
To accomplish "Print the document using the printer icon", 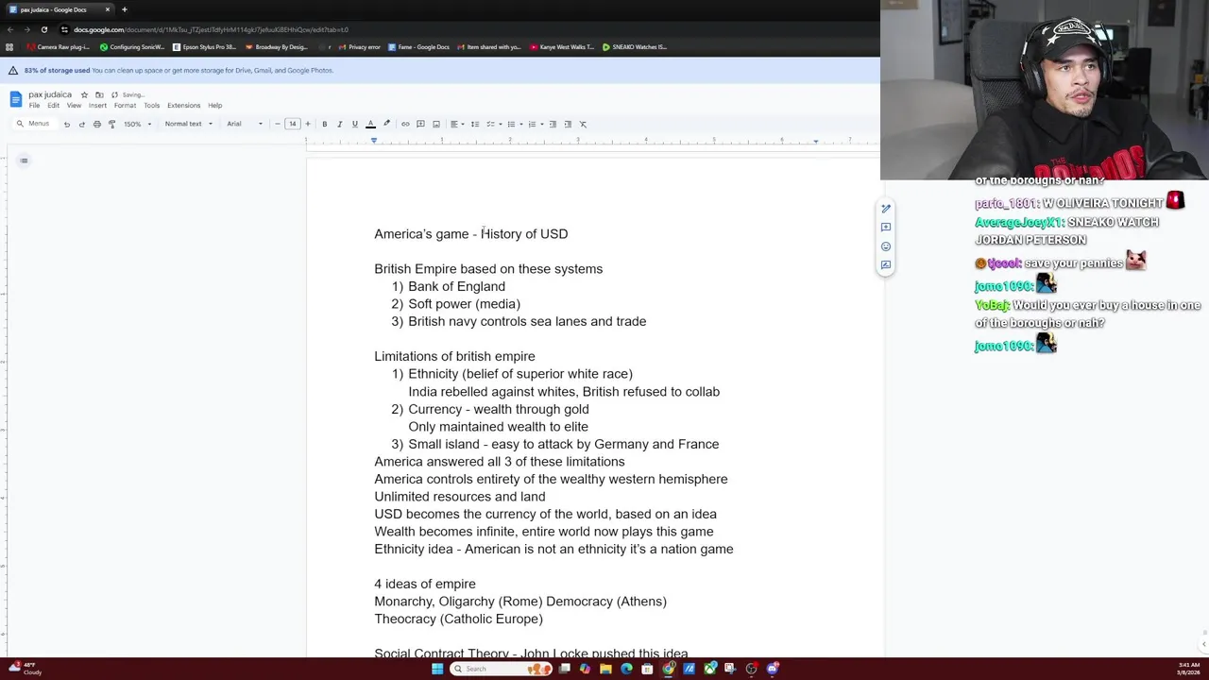I will pos(96,124).
